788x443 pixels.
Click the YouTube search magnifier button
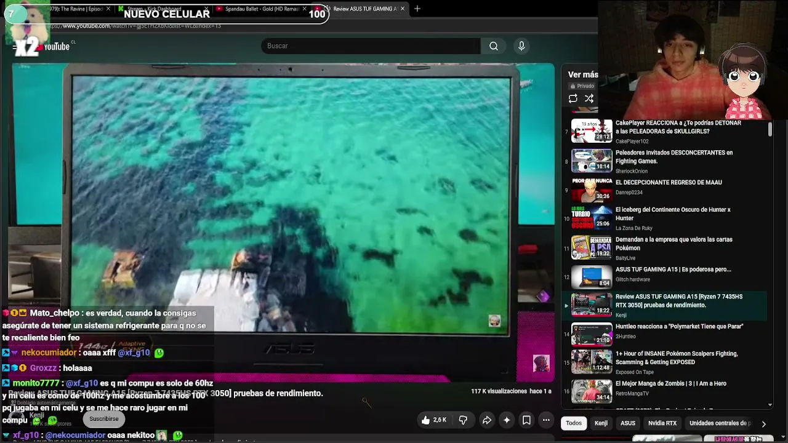coord(494,46)
